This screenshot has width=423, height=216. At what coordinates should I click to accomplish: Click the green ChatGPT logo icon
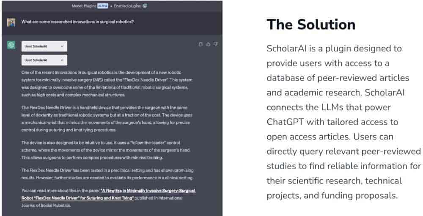[x=11, y=46]
